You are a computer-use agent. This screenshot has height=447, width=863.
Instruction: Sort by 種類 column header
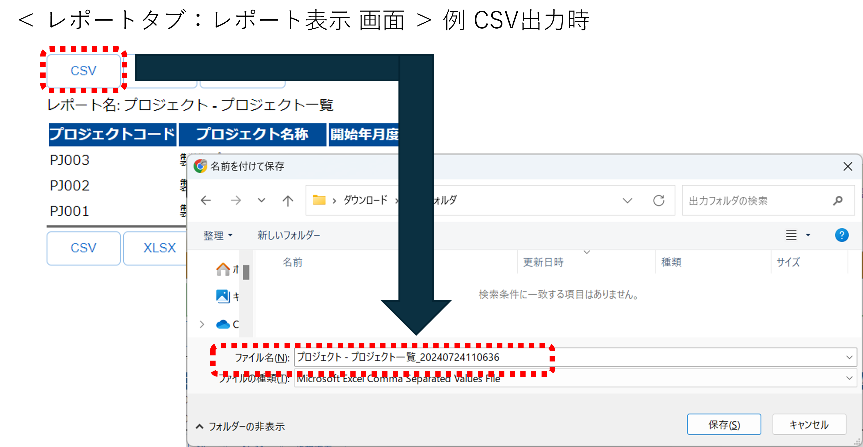coord(671,262)
